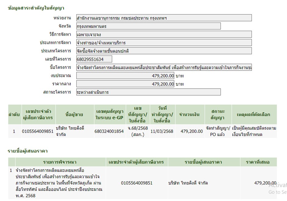Screen dimensions: 287x201
Task: Click the ราคากลาง amount field
Action: pyautogui.click(x=125, y=84)
